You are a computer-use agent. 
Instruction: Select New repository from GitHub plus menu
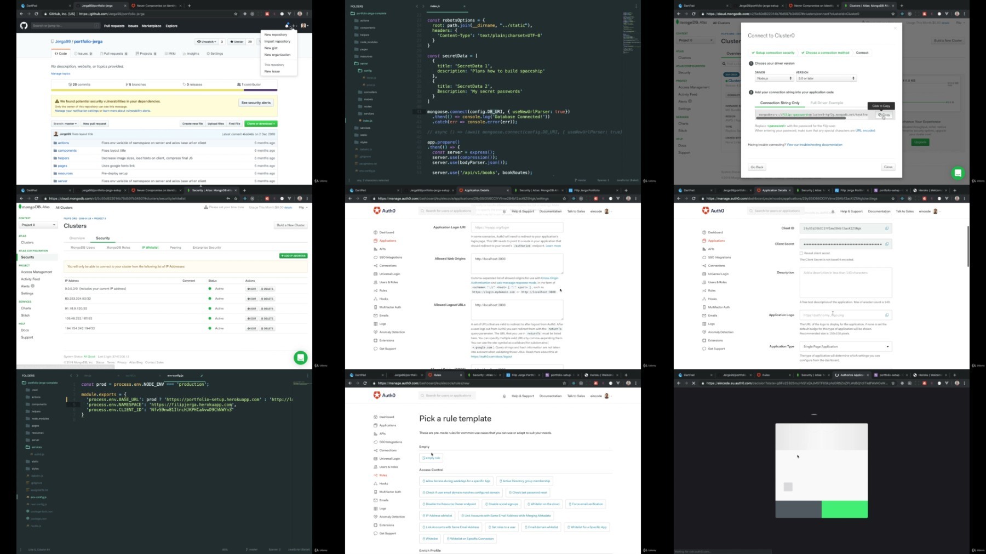click(276, 35)
